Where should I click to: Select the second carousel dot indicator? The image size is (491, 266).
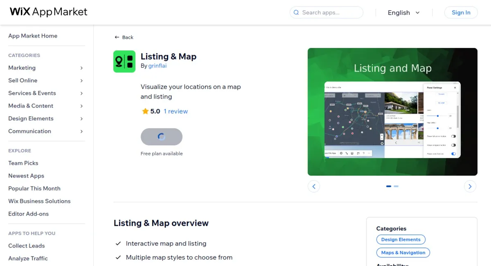tap(396, 186)
